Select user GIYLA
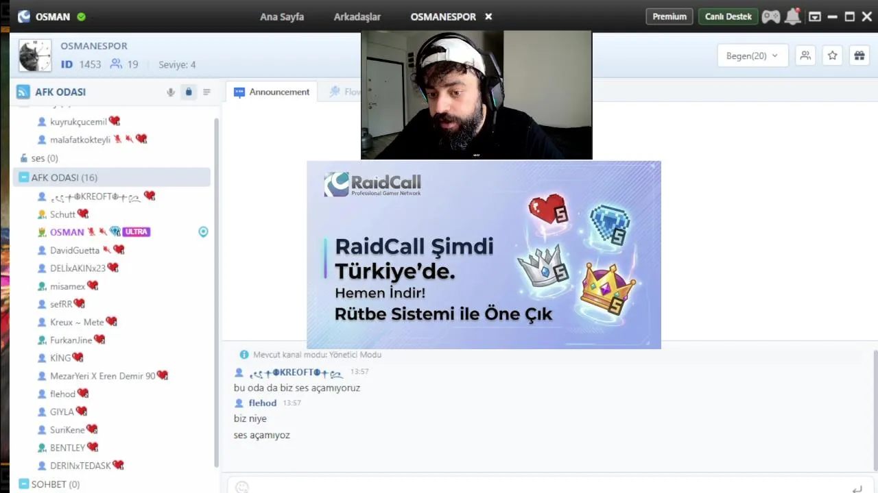878x493 pixels. [x=62, y=412]
